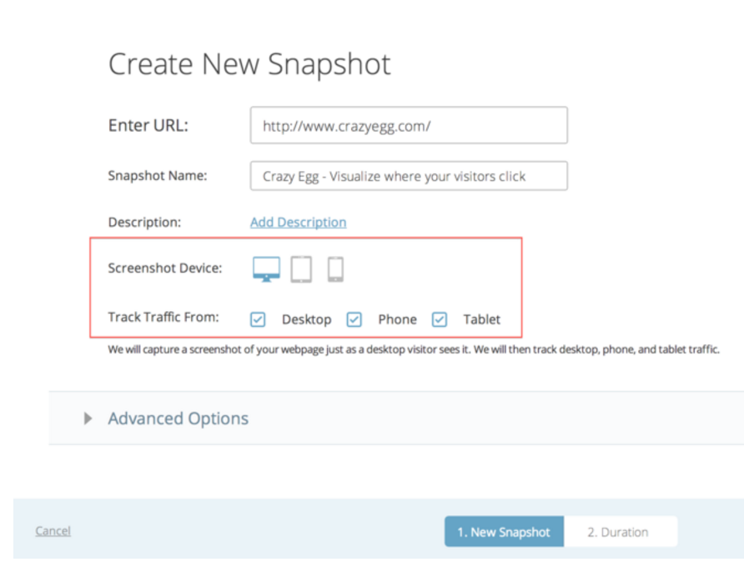Open the Add Description link
744x587 pixels.
pos(298,222)
